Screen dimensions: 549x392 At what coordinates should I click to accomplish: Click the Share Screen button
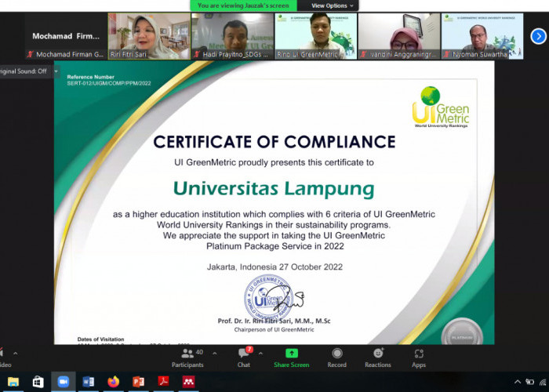coord(291,358)
